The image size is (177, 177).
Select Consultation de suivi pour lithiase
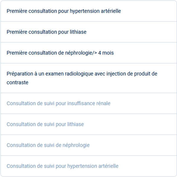point(88,124)
